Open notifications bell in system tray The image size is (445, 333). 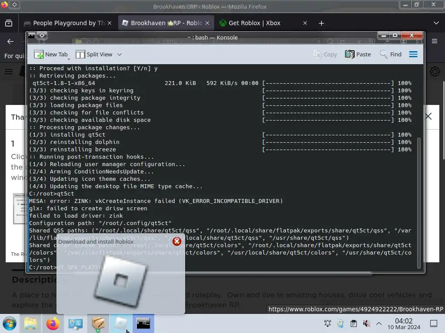pyautogui.click(x=328, y=323)
